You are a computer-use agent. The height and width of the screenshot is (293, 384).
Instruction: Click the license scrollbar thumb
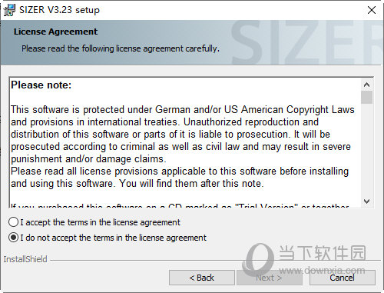click(366, 98)
